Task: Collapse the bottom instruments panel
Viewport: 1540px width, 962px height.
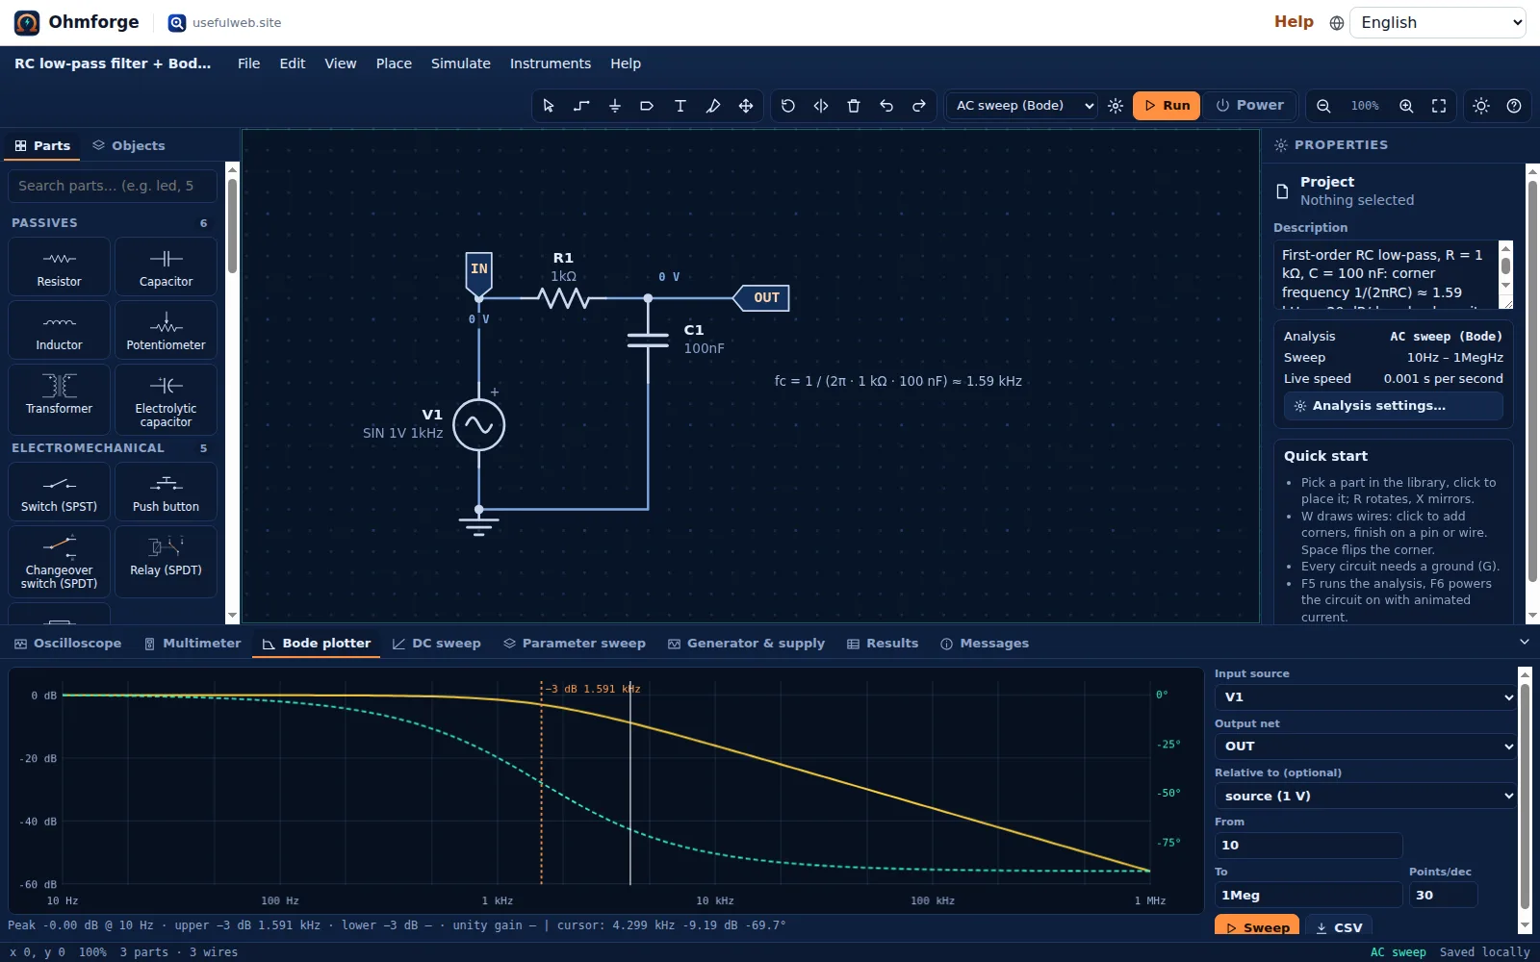Action: pos(1524,642)
